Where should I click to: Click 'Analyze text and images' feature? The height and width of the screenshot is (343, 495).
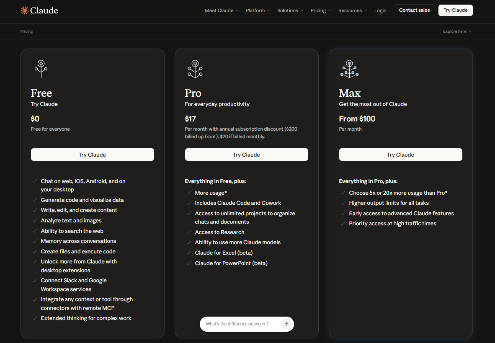(x=71, y=220)
